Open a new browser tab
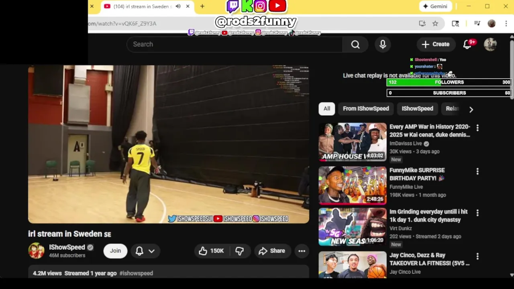Image resolution: width=514 pixels, height=289 pixels. tap(202, 6)
